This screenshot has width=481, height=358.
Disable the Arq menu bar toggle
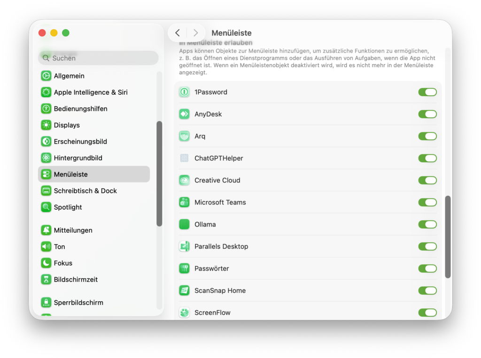427,136
